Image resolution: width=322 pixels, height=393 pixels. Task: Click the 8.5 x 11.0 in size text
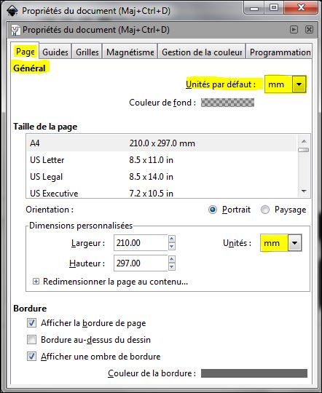click(x=151, y=160)
